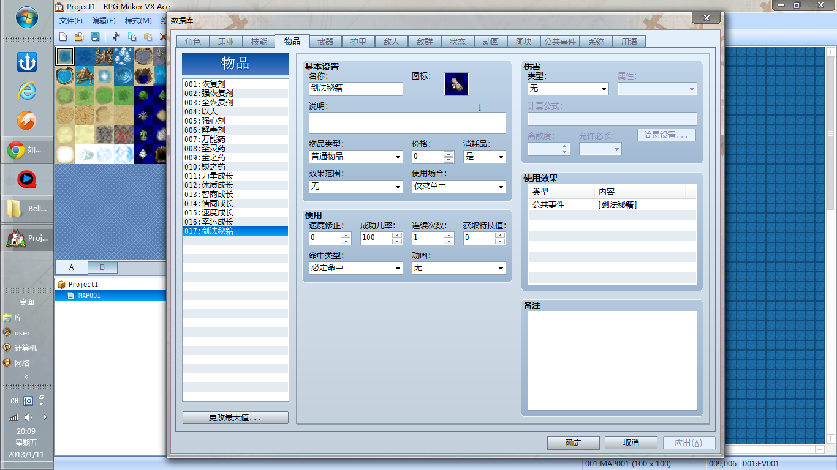Expand the 伤害 类型 dropdown
The image size is (837, 470).
pos(568,89)
